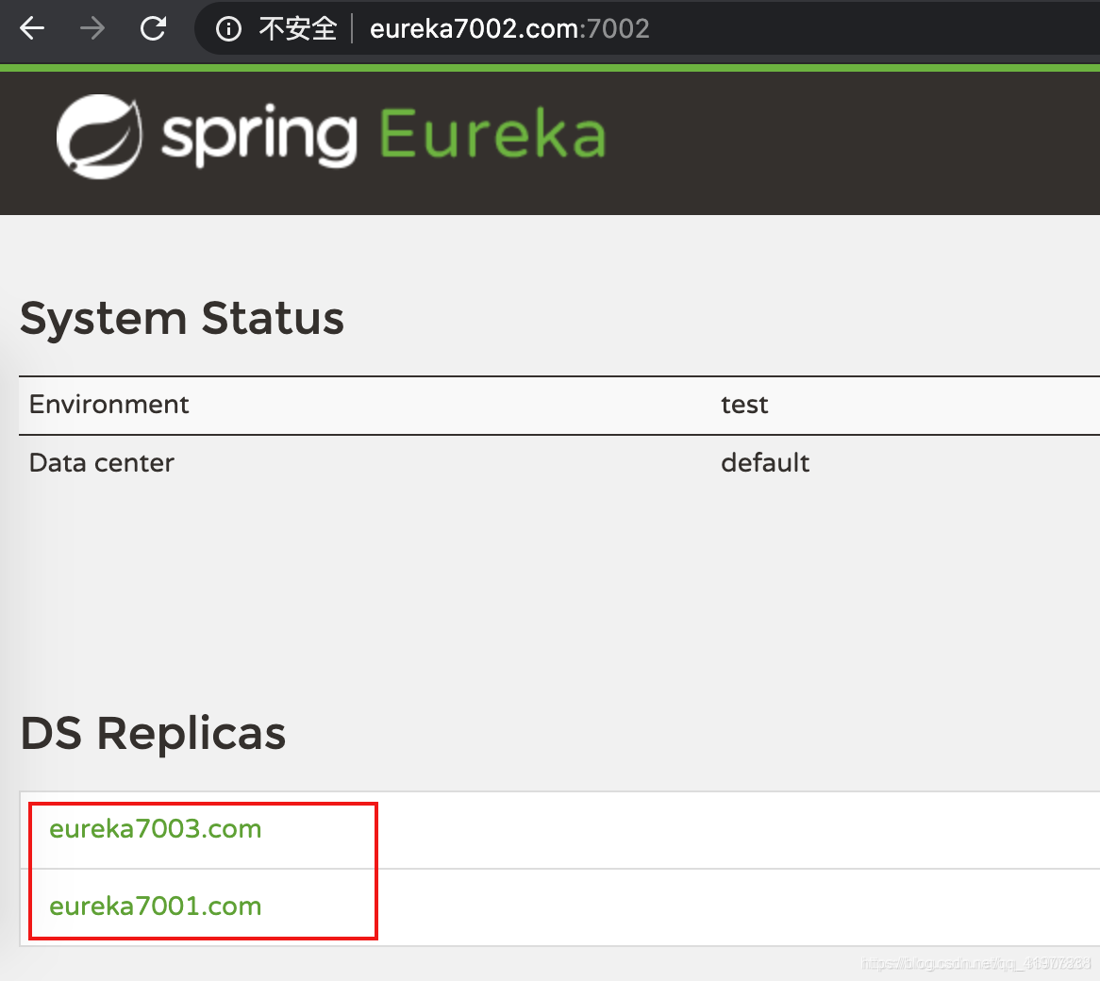Click the spring Eureka header title
This screenshot has width=1100, height=981.
pos(384,135)
